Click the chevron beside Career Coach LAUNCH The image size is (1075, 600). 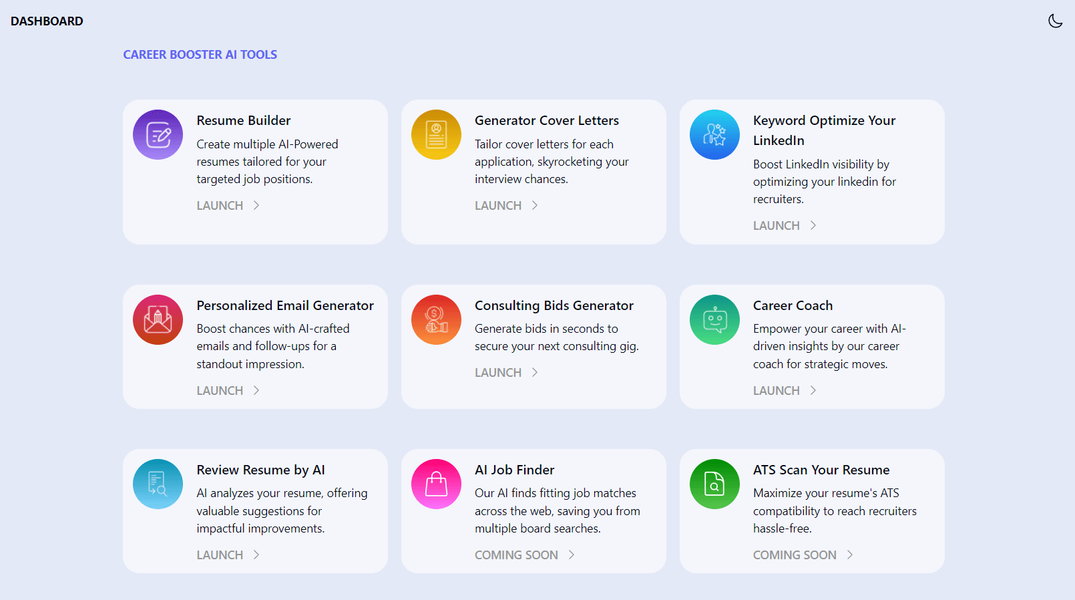tap(813, 390)
